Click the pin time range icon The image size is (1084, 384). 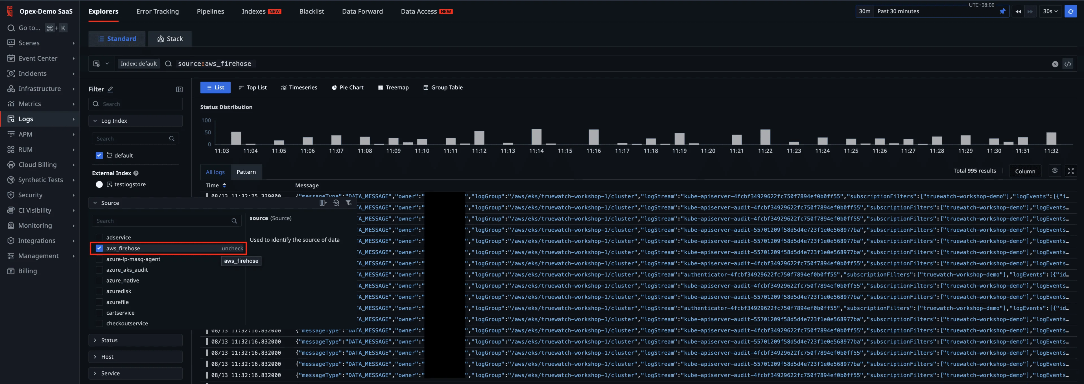click(x=1002, y=11)
